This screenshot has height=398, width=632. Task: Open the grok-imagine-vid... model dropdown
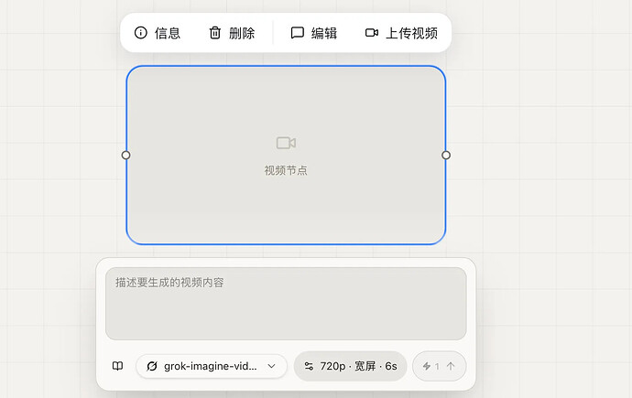click(x=212, y=366)
